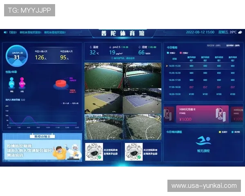Click the 15:30-16:30 time slot row

click(x=203, y=73)
